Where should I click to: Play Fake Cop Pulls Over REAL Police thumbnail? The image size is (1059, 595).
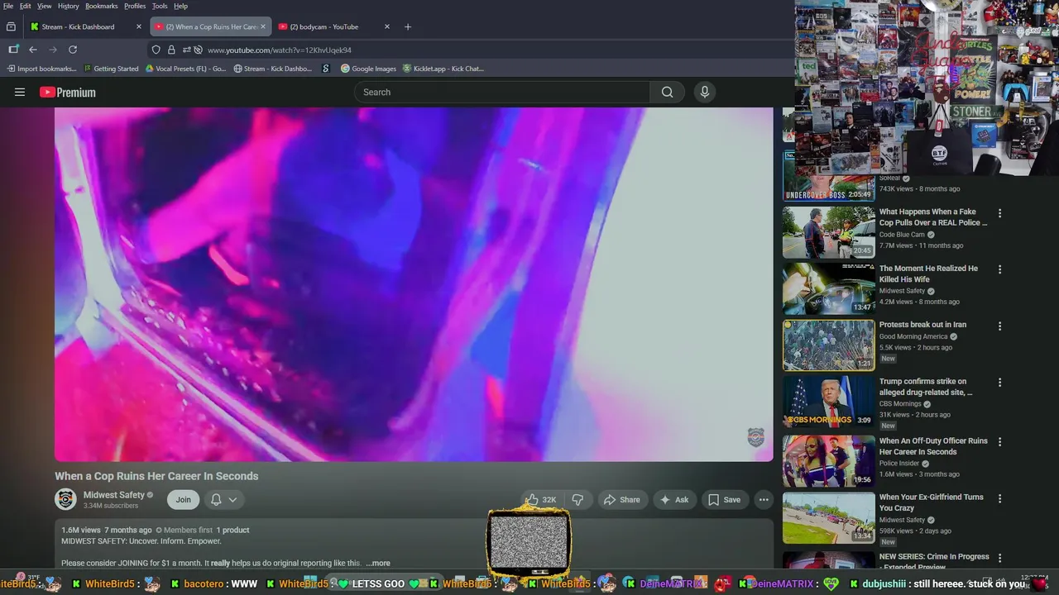coord(829,232)
